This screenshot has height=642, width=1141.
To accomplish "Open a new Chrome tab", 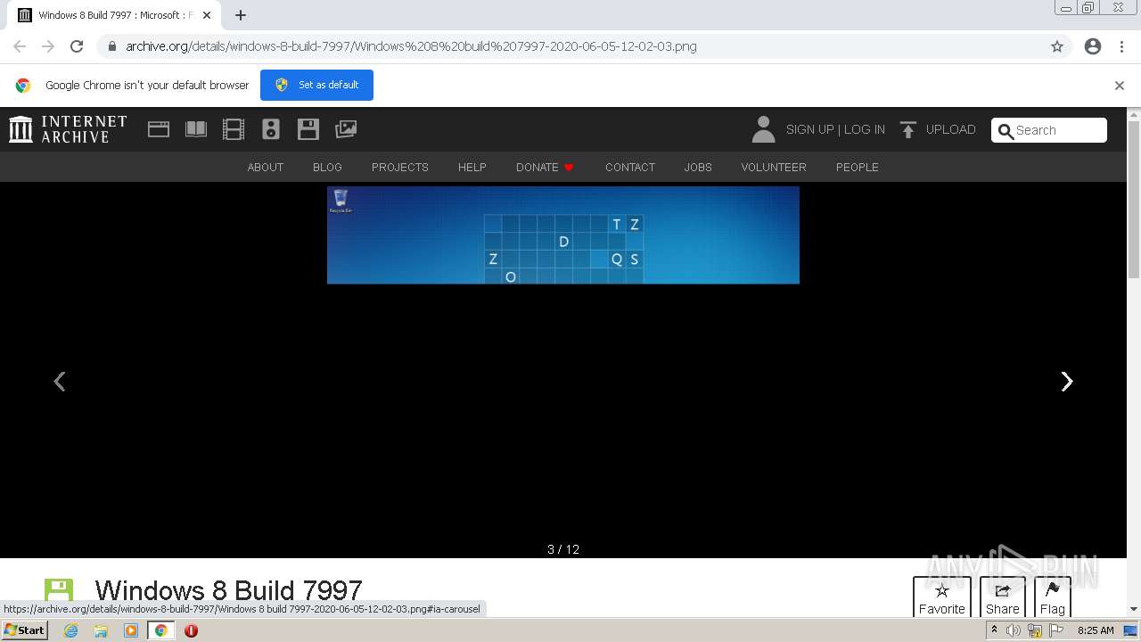I will tap(241, 15).
